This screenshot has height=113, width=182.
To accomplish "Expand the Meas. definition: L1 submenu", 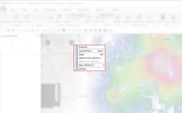I will click(x=91, y=65).
